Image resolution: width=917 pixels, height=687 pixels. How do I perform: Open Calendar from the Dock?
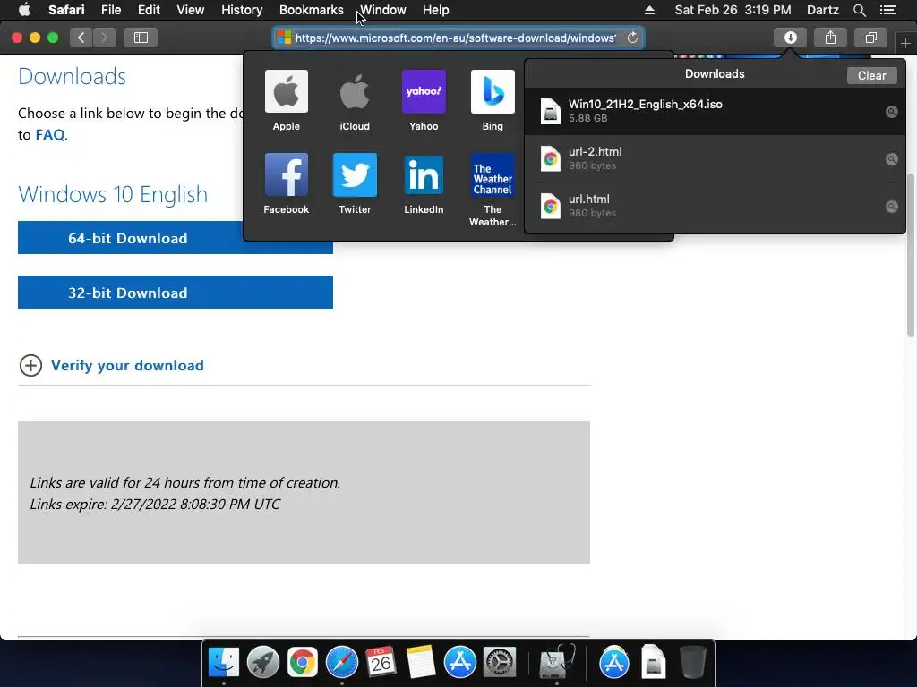pyautogui.click(x=381, y=662)
